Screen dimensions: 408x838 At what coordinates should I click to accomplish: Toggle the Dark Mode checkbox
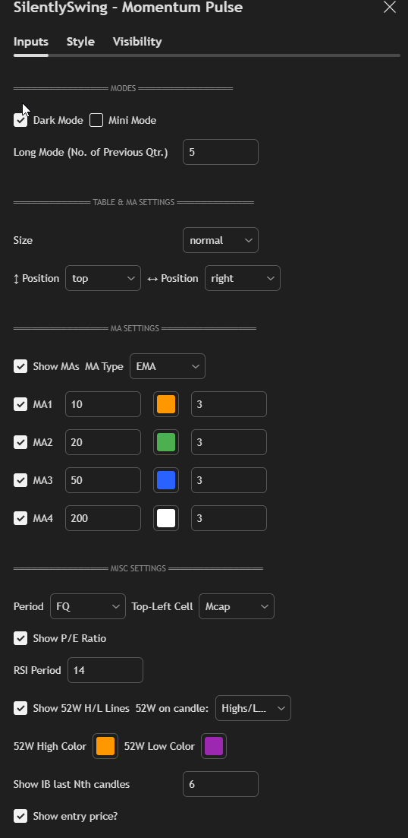(x=20, y=120)
